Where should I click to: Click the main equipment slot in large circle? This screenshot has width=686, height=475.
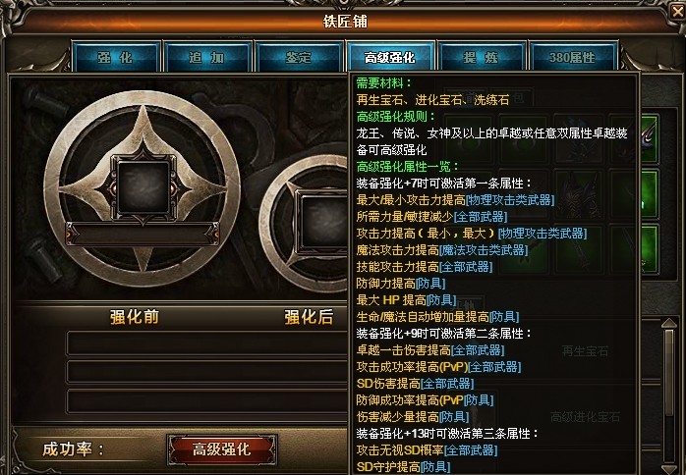point(143,187)
